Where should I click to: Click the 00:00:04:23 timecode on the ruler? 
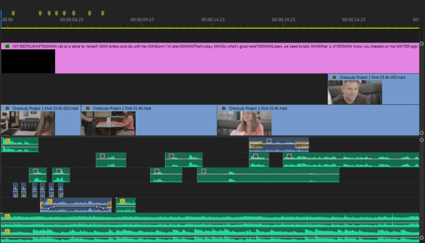click(x=71, y=19)
